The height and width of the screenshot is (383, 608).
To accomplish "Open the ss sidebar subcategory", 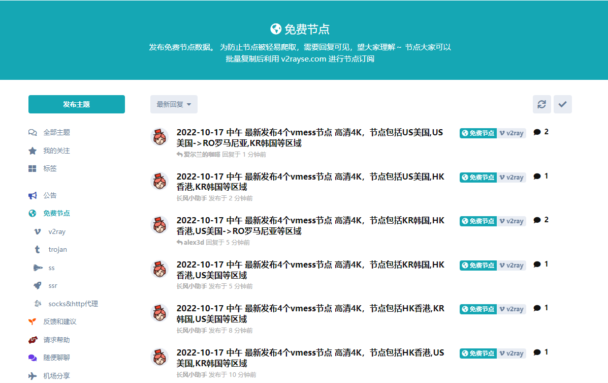I will (x=52, y=268).
